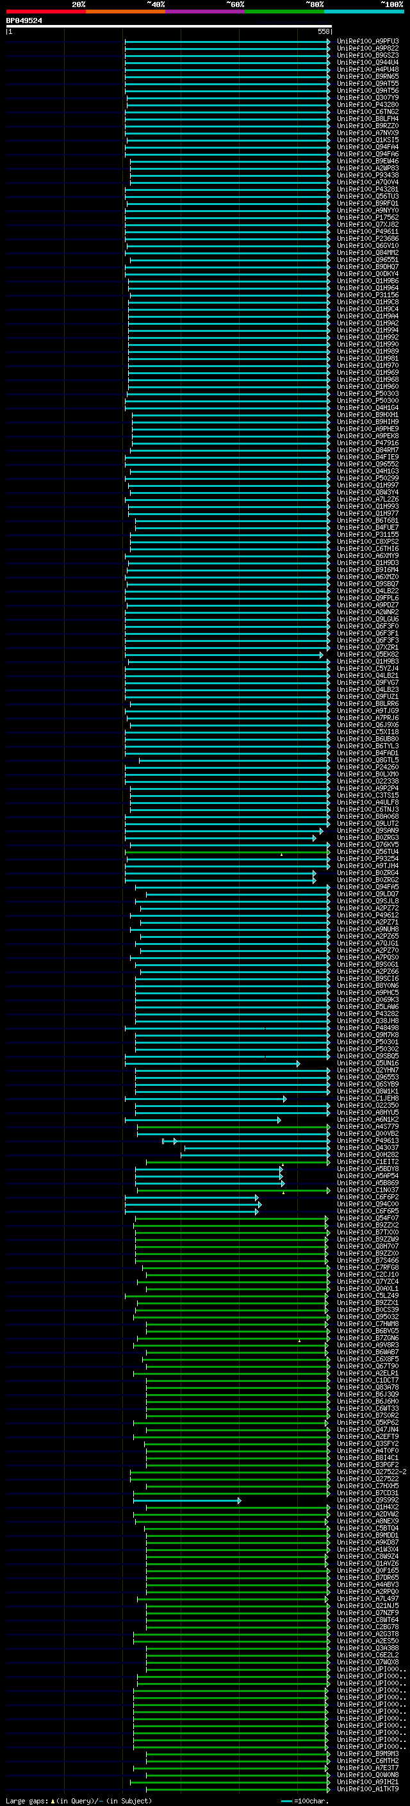Select the UniRef100_Q4H1G4 entry
This screenshot has height=1806, width=410.
pyautogui.click(x=367, y=408)
